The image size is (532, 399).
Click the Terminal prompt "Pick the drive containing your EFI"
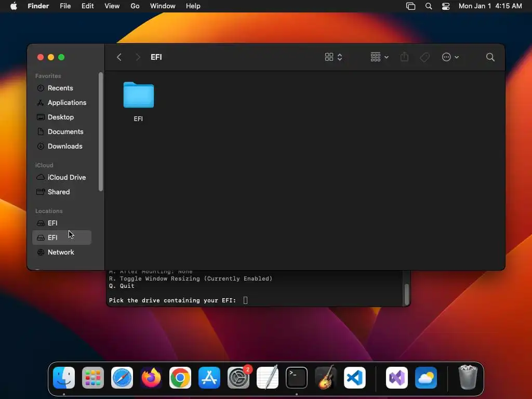(172, 300)
